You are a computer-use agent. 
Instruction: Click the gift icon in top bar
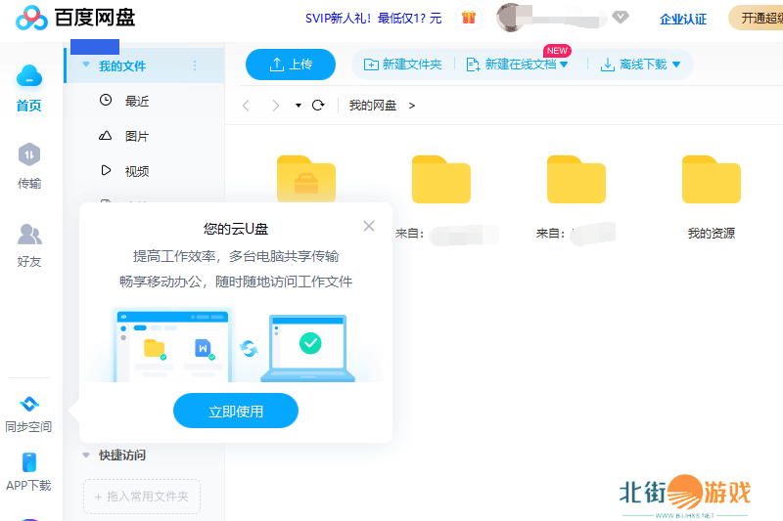469,18
